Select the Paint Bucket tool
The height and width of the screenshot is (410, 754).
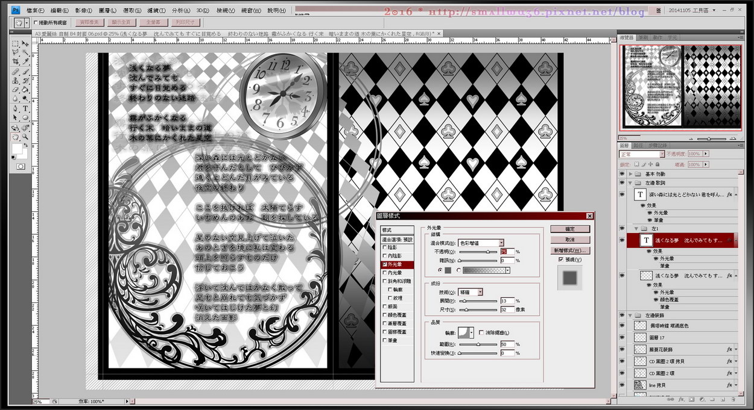pyautogui.click(x=25, y=89)
